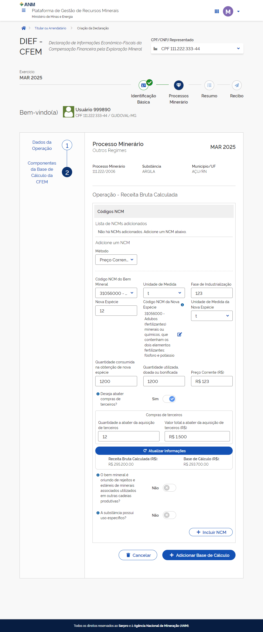Toggle off abater compras de terceiros switch
This screenshot has height=632, width=263.
point(169,399)
